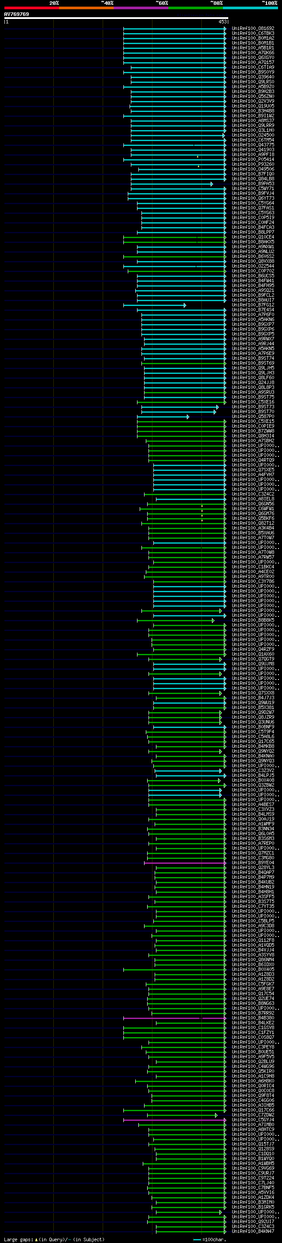
Task: Select hit UniRef100_B0M1A2
Action: click(252, 38)
